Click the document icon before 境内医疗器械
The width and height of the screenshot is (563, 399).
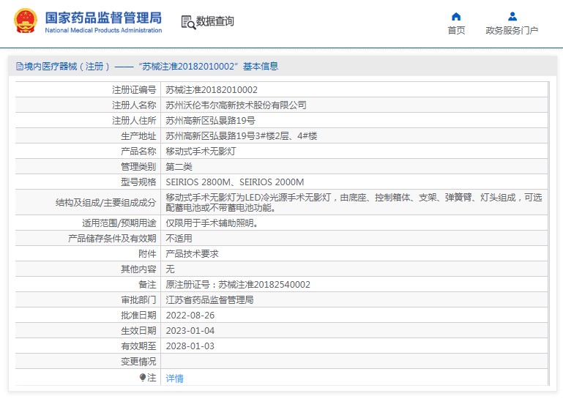[x=20, y=67]
